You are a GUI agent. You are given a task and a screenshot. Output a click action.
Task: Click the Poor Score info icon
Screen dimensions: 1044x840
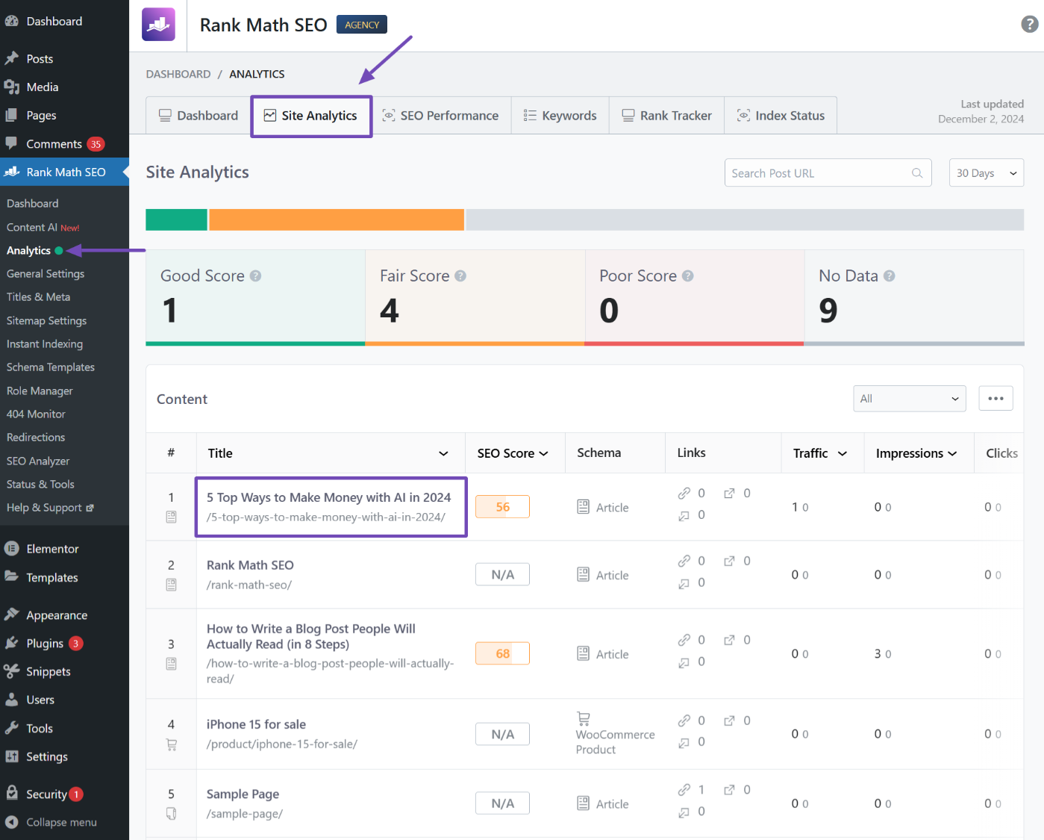pos(688,276)
